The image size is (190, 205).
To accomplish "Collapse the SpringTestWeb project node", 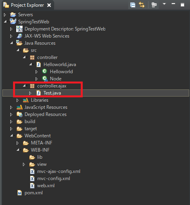I will pyautogui.click(x=5, y=21).
